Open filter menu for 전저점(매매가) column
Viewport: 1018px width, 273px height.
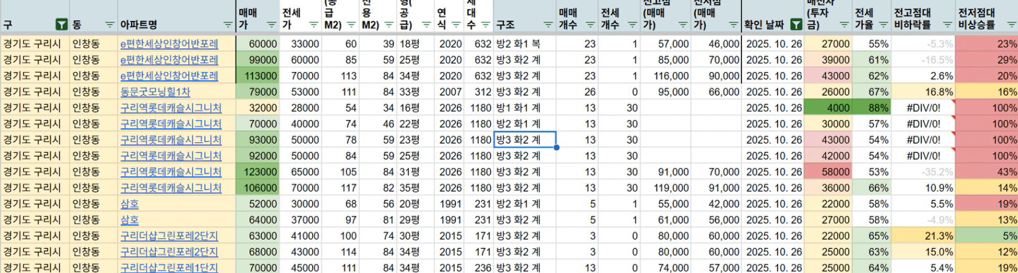(733, 25)
